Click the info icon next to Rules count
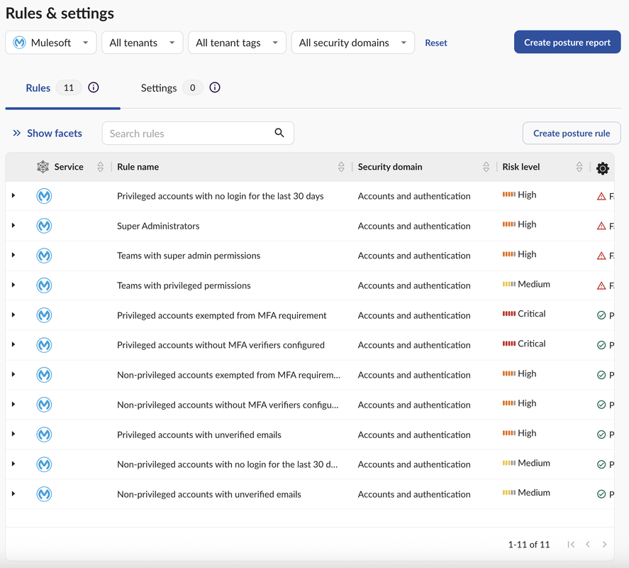The width and height of the screenshot is (629, 568). pyautogui.click(x=94, y=87)
